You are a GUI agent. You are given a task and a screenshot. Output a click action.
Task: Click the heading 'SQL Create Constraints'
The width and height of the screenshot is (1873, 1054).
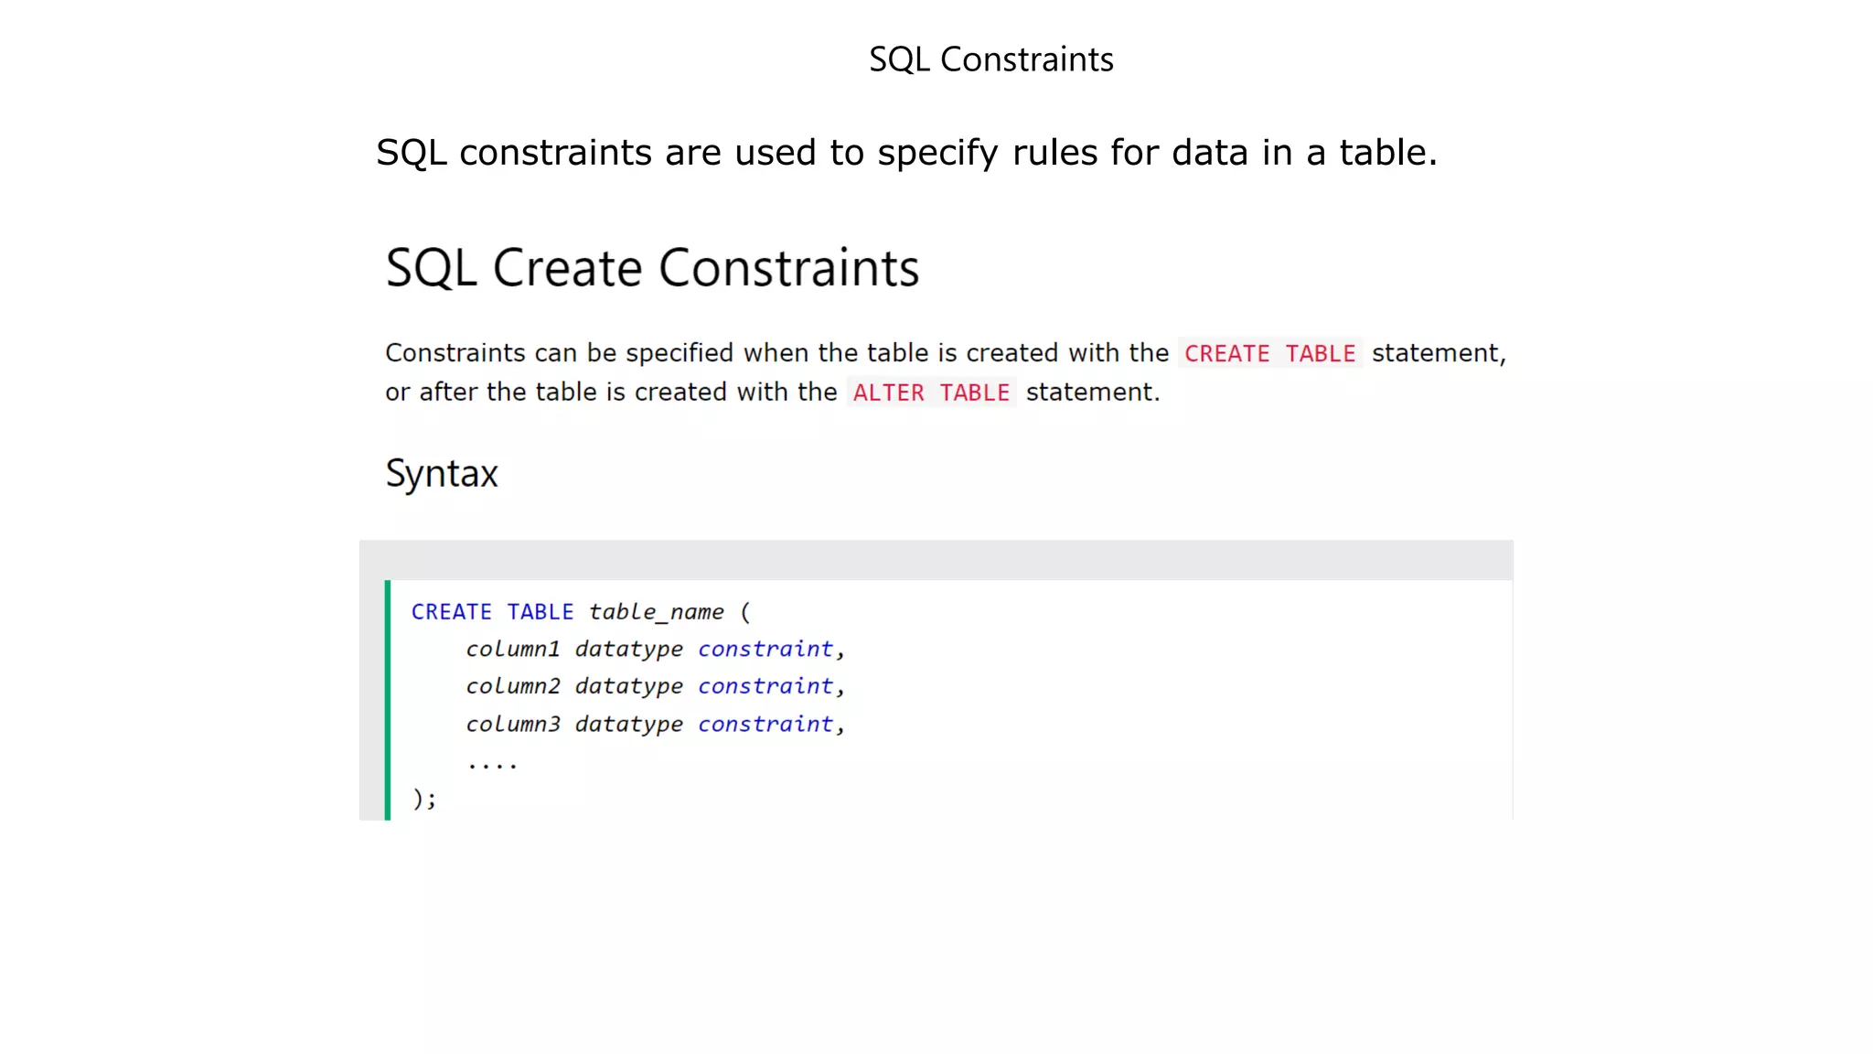click(x=652, y=268)
